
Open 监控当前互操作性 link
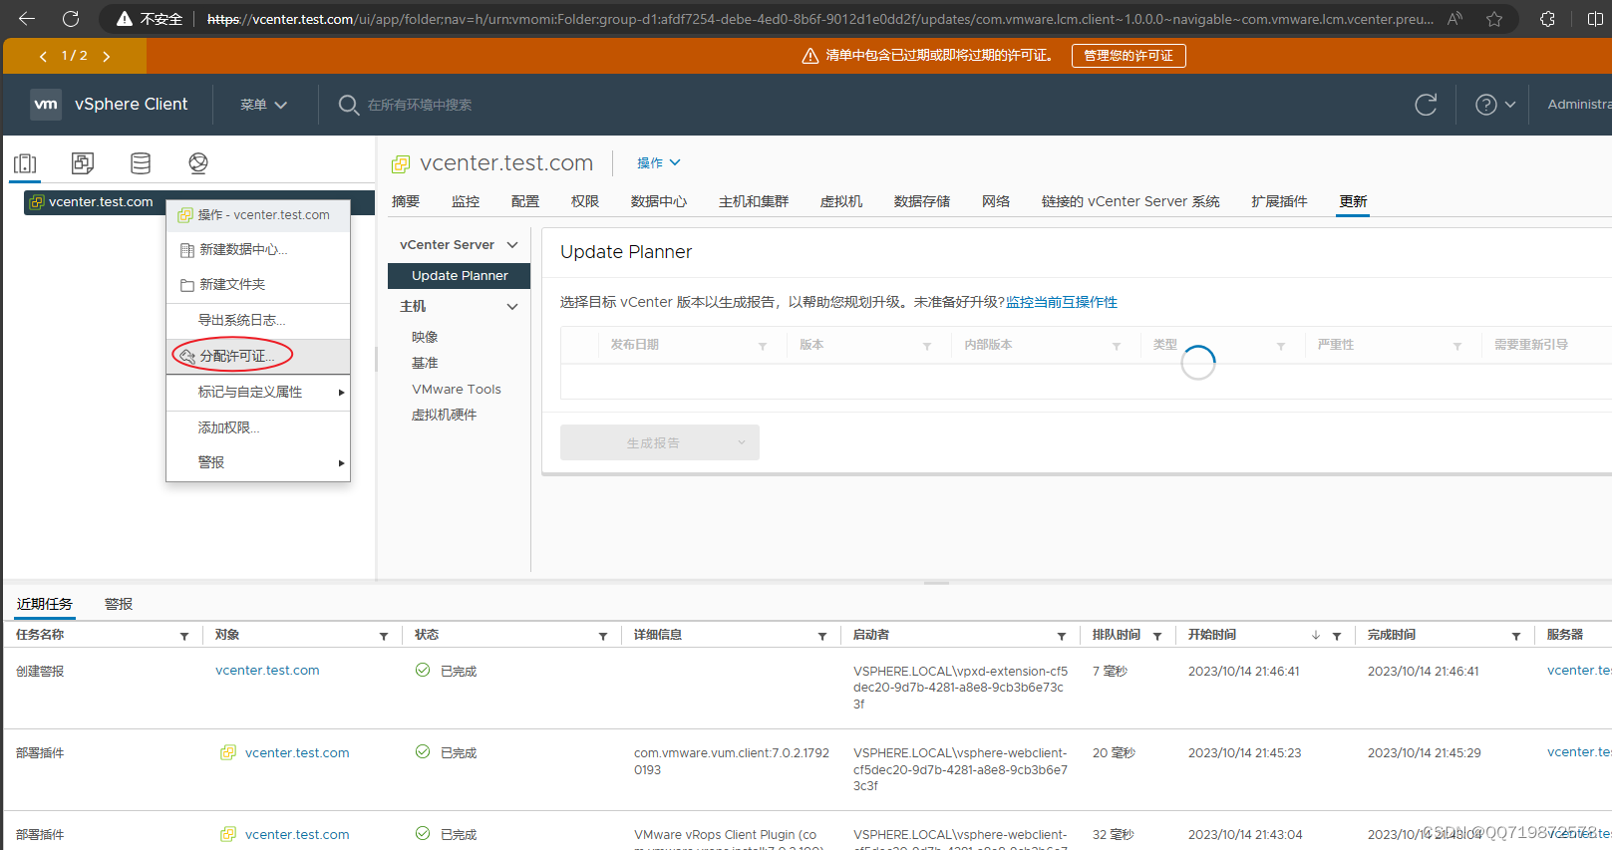[x=1062, y=302]
